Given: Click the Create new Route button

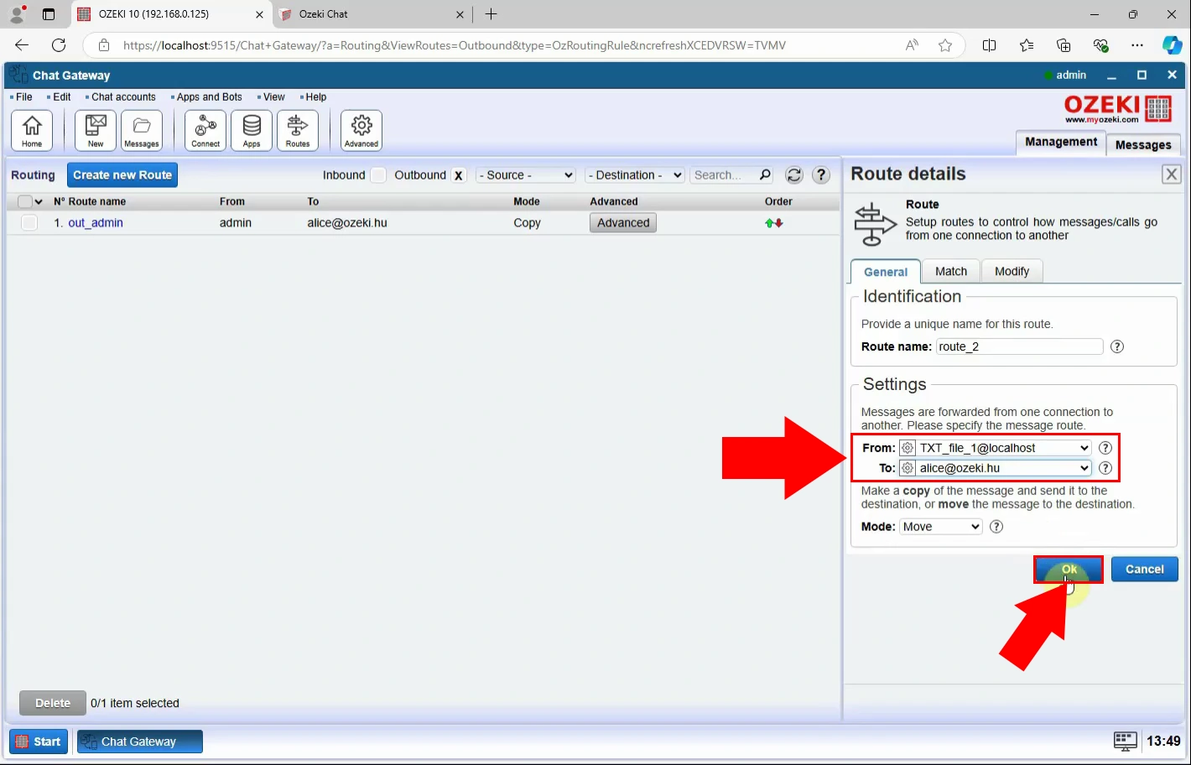Looking at the screenshot, I should click(x=122, y=174).
